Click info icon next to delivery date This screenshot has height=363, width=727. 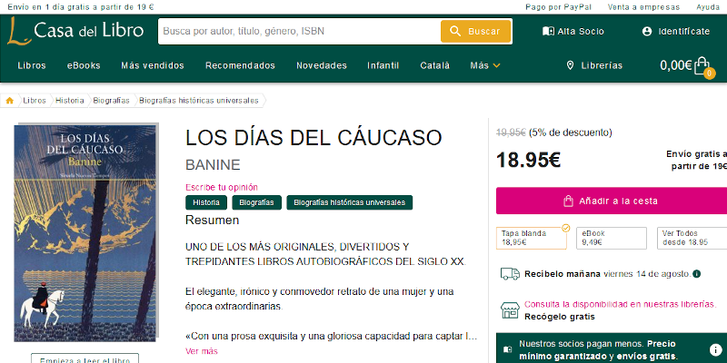[x=697, y=273]
